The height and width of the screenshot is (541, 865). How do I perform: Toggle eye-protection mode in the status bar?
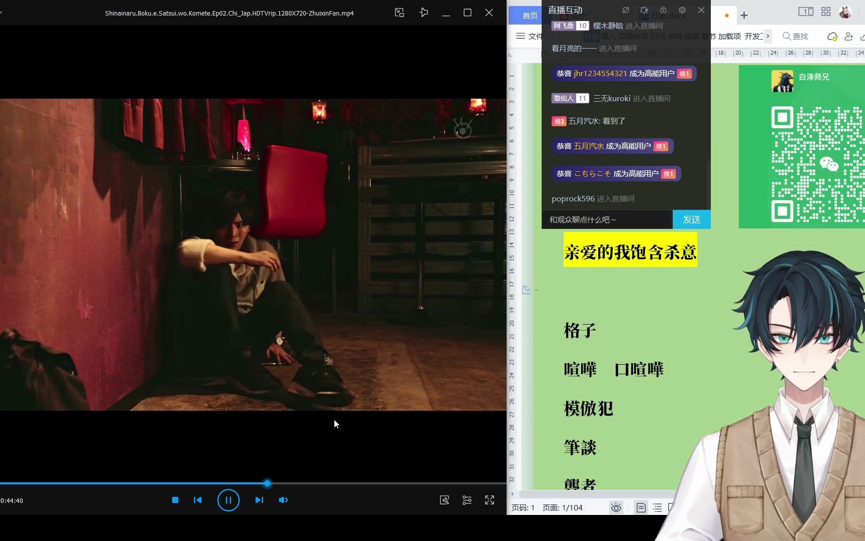pos(616,507)
